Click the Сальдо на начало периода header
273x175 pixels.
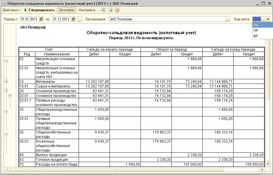coord(110,49)
